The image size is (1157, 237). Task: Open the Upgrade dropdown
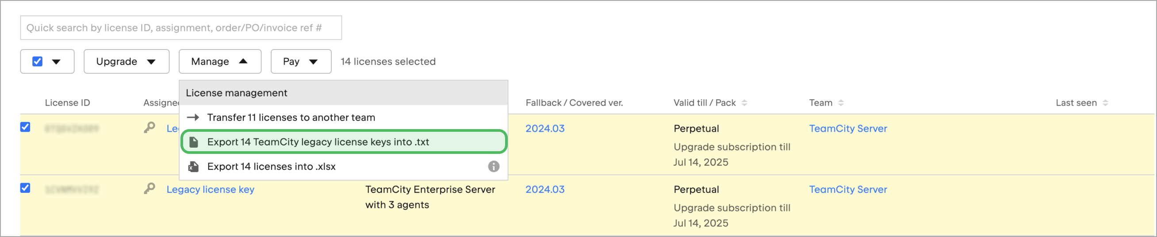(x=126, y=61)
